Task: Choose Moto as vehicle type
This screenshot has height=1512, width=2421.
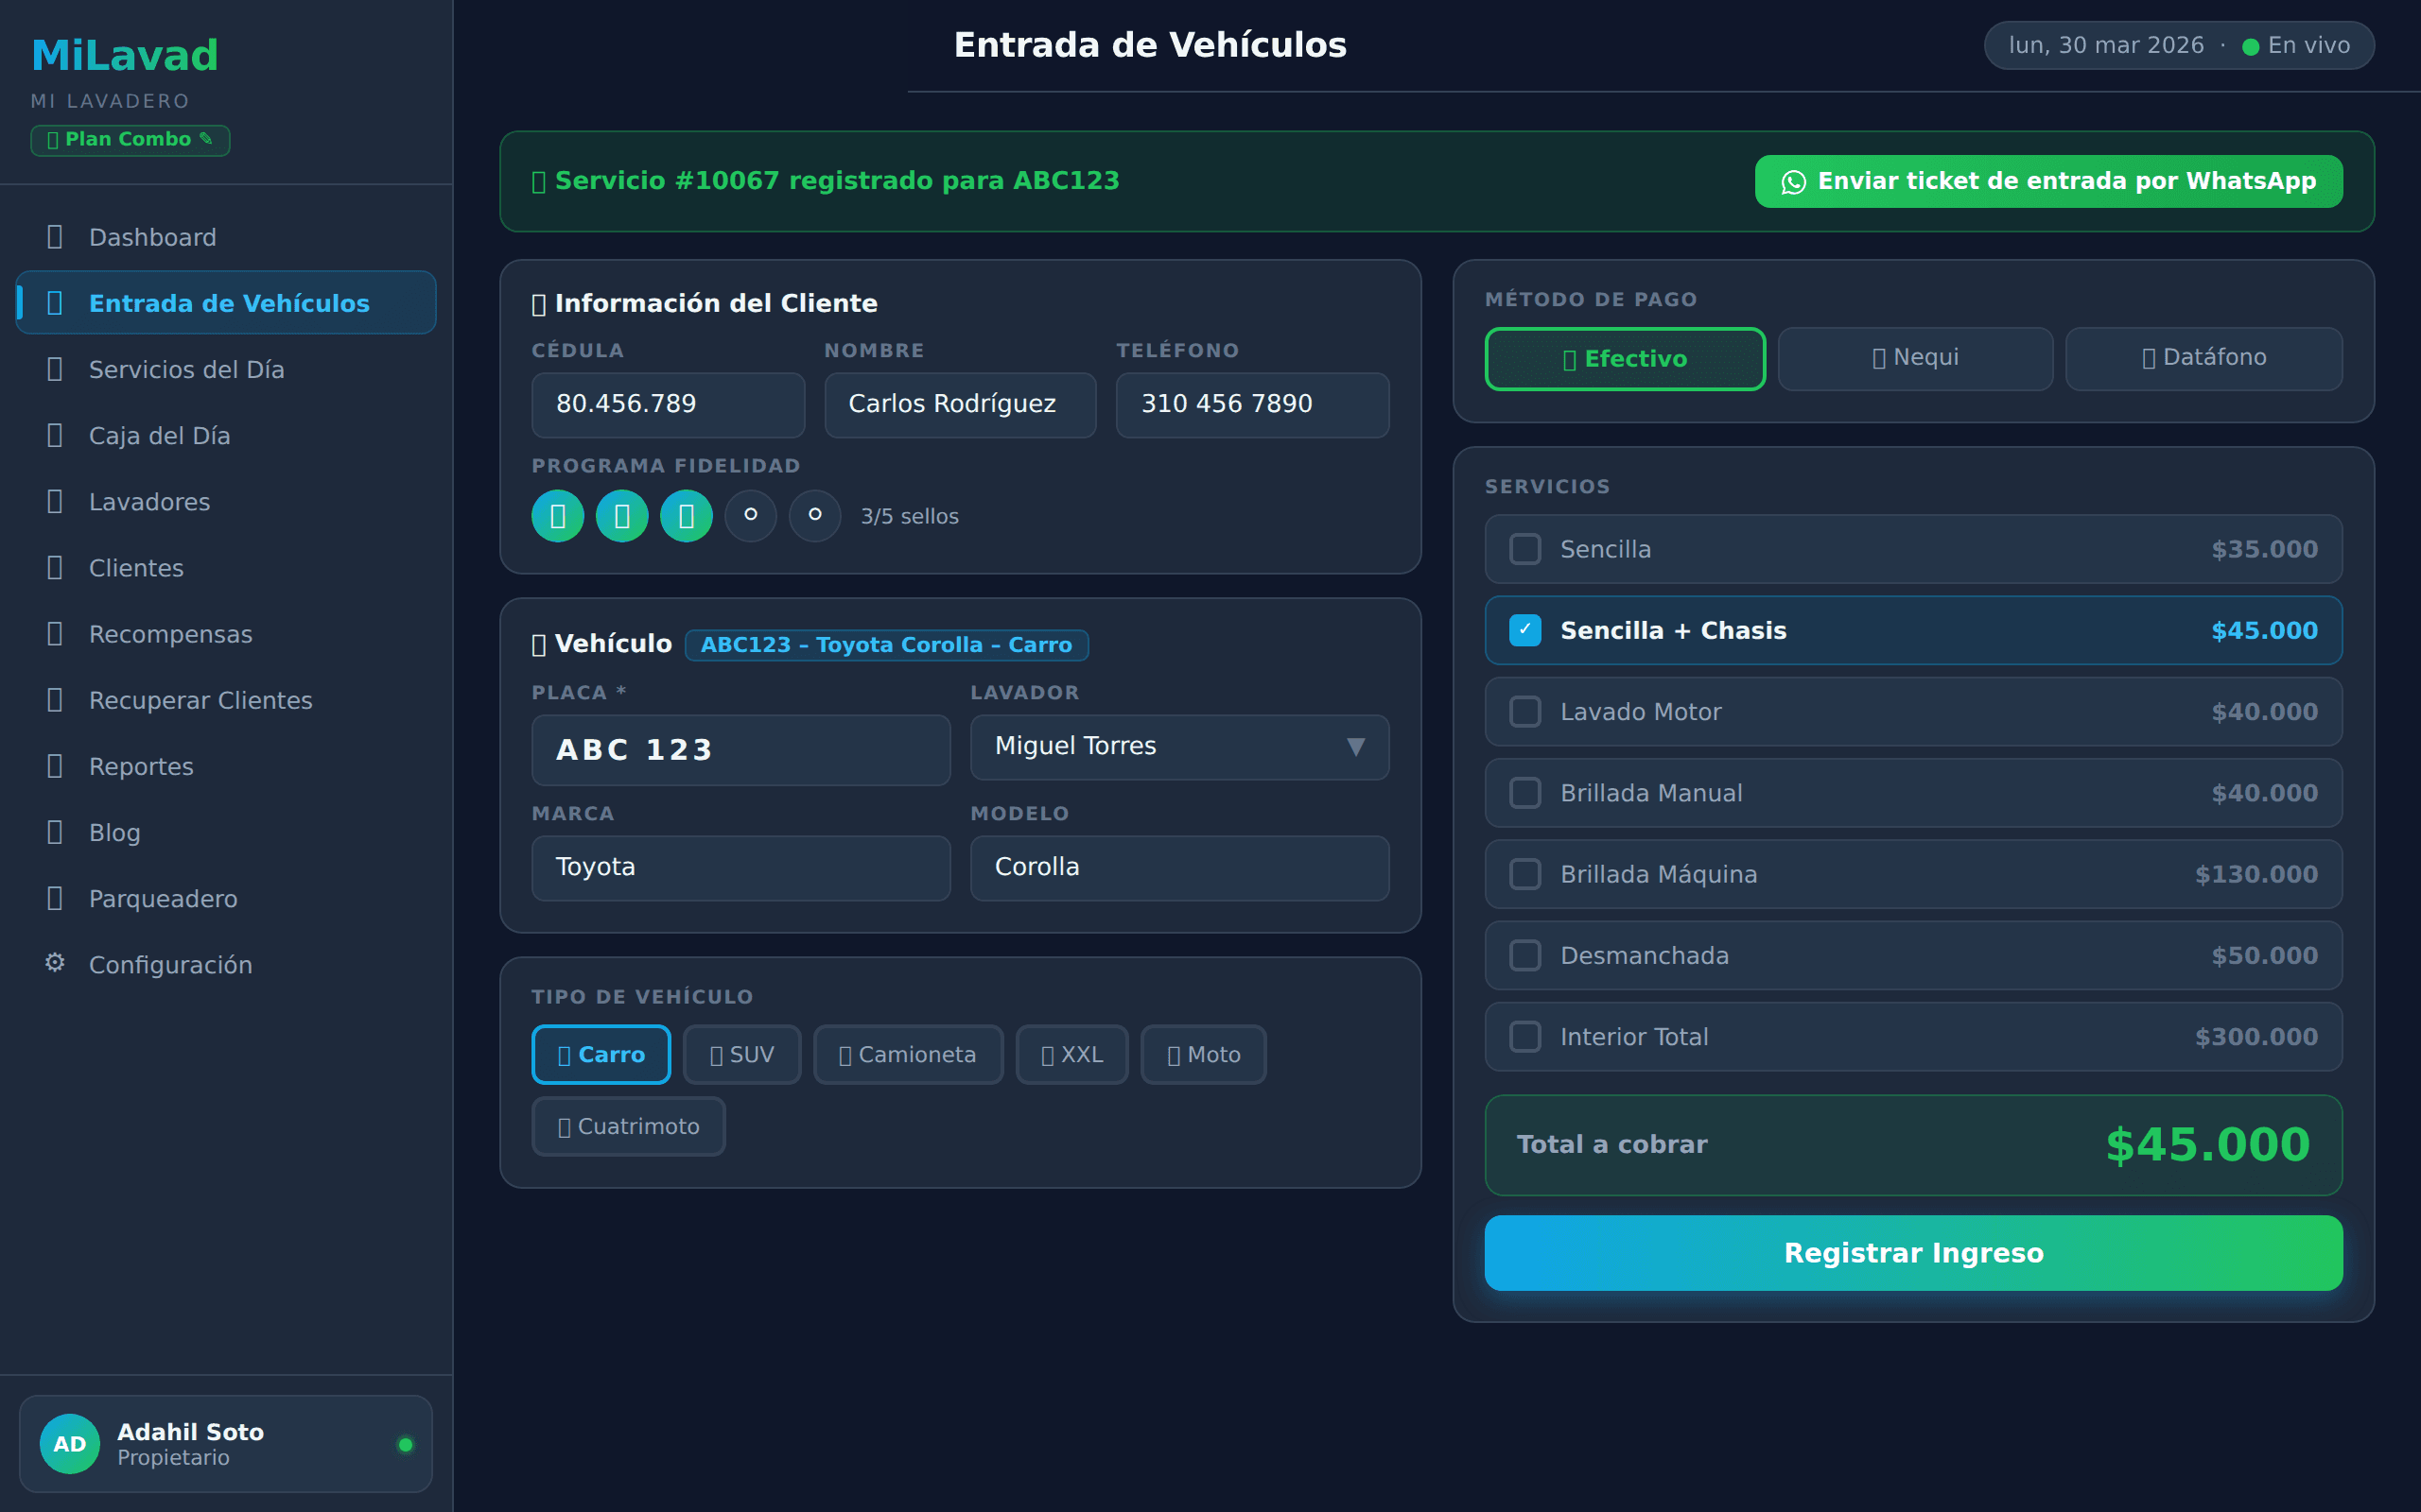Action: pyautogui.click(x=1203, y=1054)
